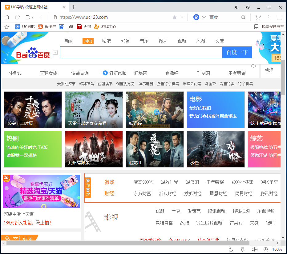Open the 长安十二时辰 thumbnail
This screenshot has width=287, height=254.
33,110
